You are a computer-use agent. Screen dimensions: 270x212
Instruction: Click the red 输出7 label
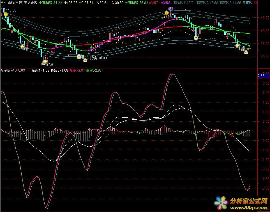point(155,3)
